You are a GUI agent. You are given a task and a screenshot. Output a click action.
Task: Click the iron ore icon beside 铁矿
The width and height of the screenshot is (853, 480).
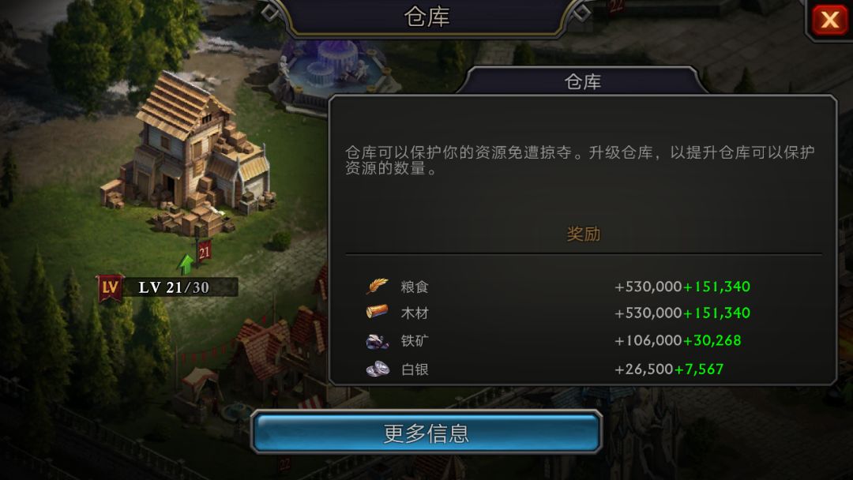pos(377,341)
